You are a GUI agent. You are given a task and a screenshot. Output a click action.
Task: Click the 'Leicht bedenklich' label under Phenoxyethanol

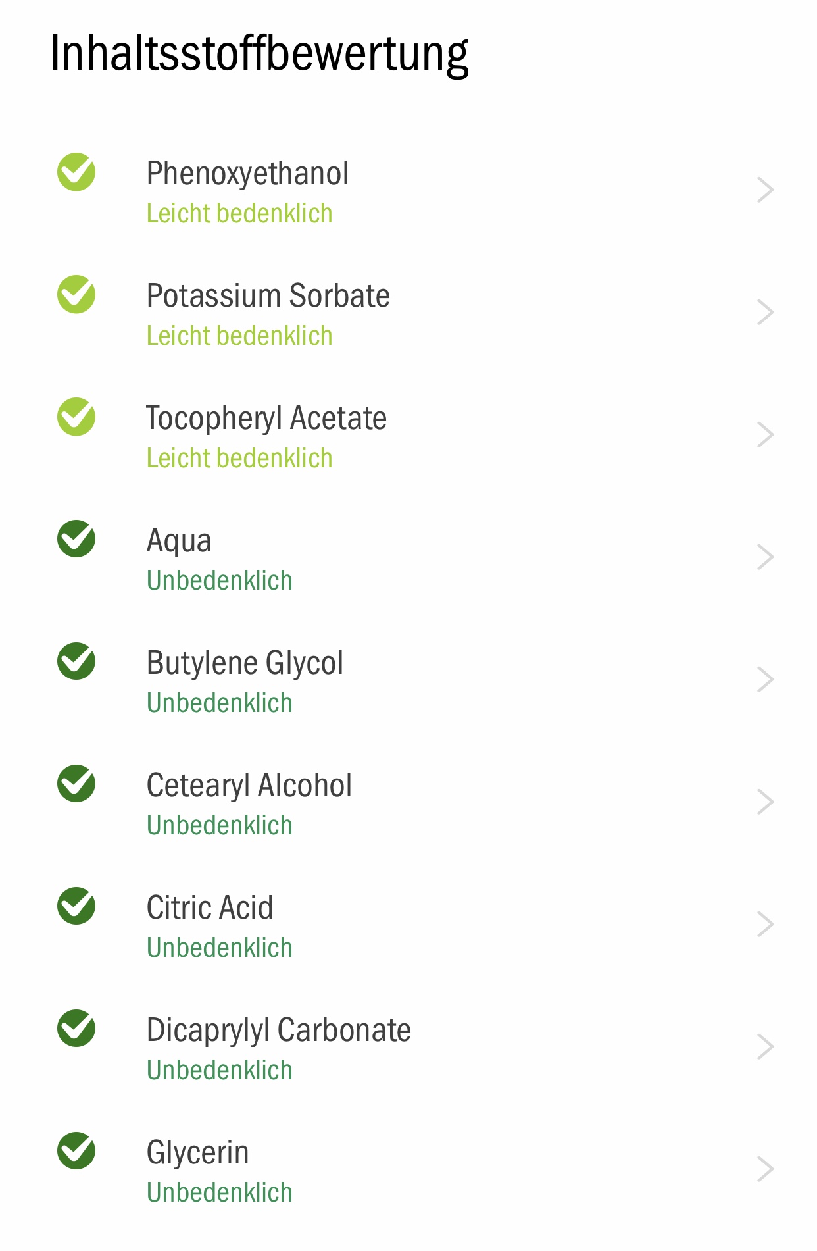(x=239, y=214)
